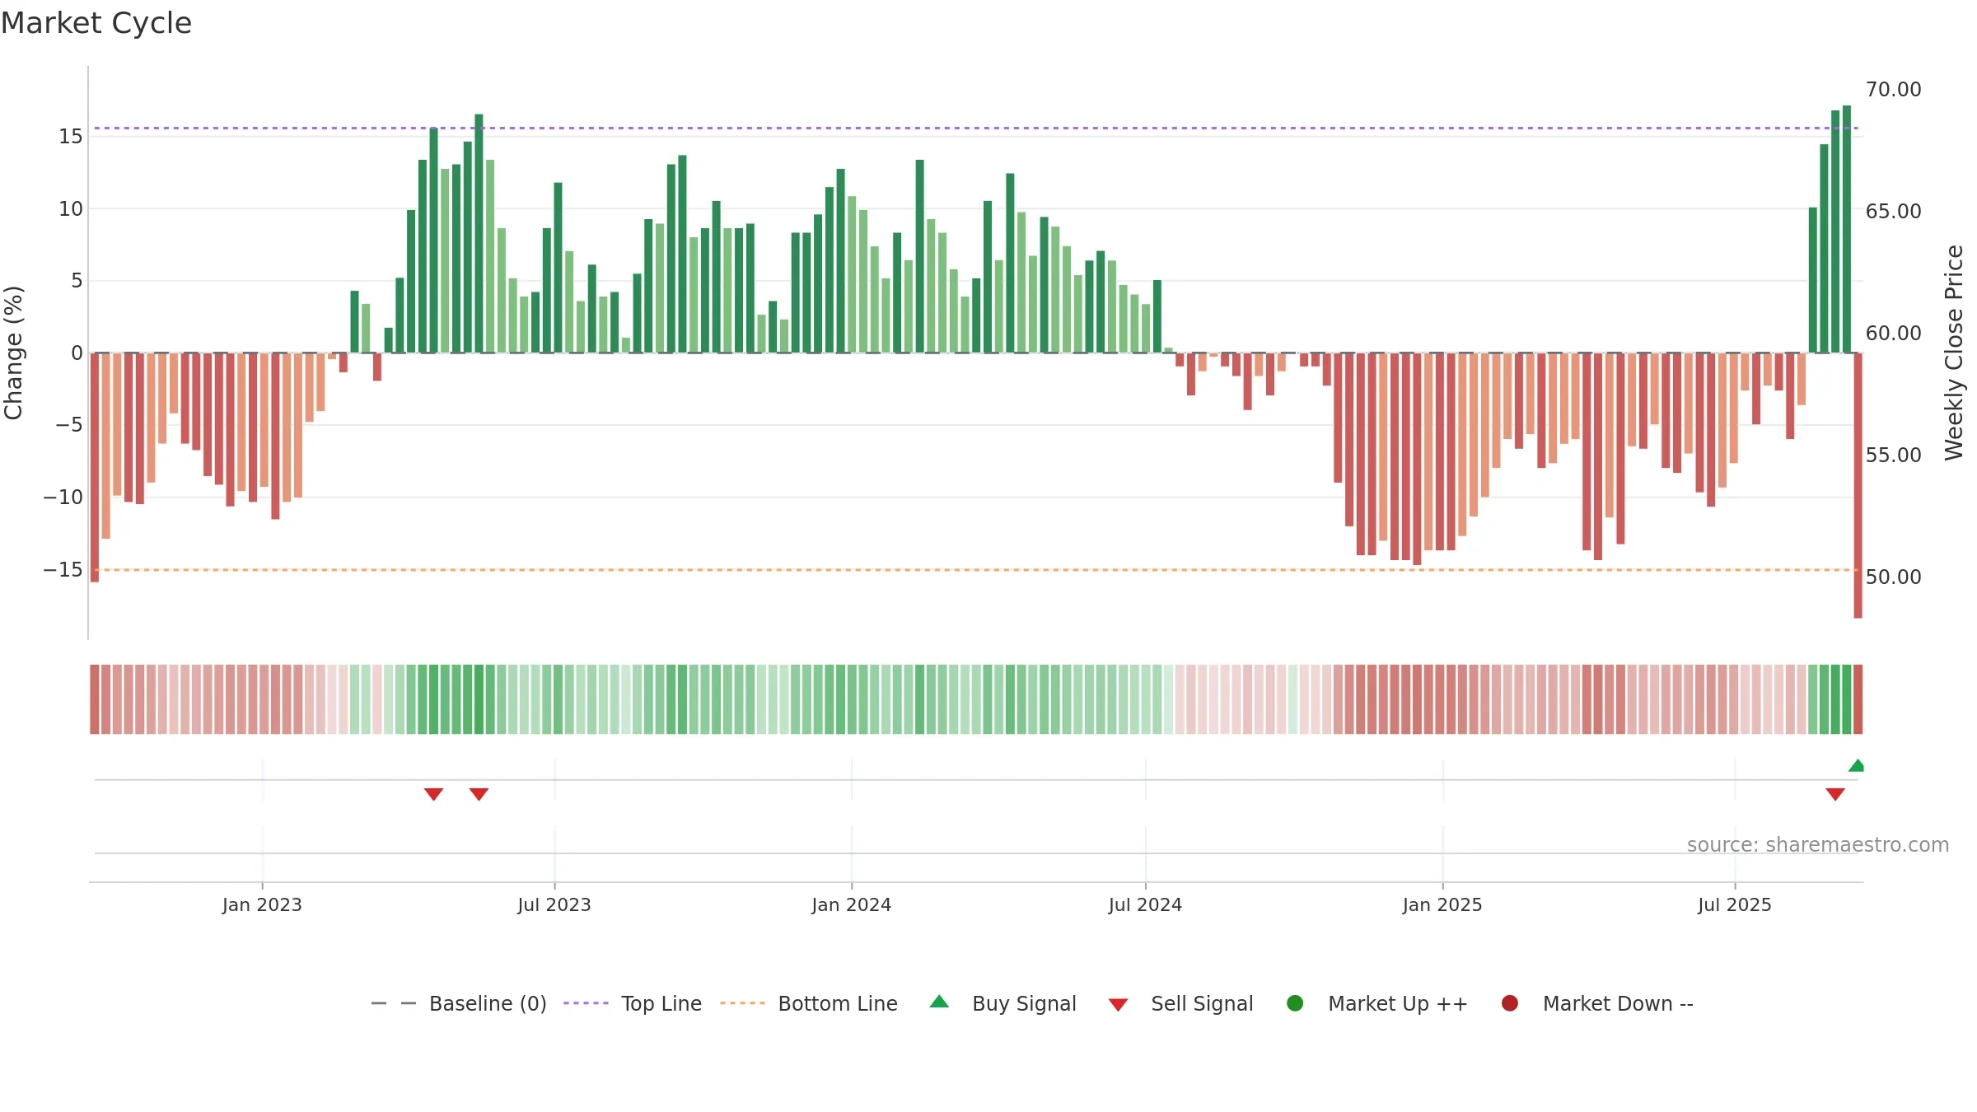Click the purple dashed Top Line legend swatch

tap(586, 1003)
